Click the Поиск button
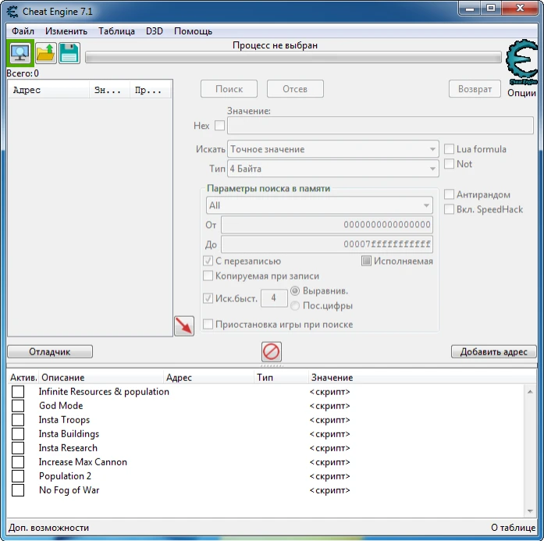Viewport: 544px width, 541px height. click(229, 89)
